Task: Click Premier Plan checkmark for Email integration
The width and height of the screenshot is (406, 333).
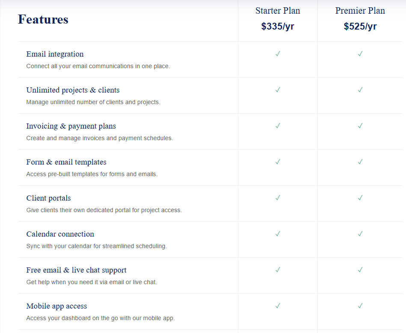Action: (x=360, y=54)
